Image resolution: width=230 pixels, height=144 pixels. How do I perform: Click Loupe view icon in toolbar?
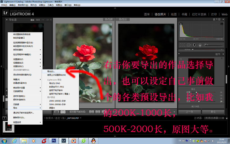[x=57, y=112]
